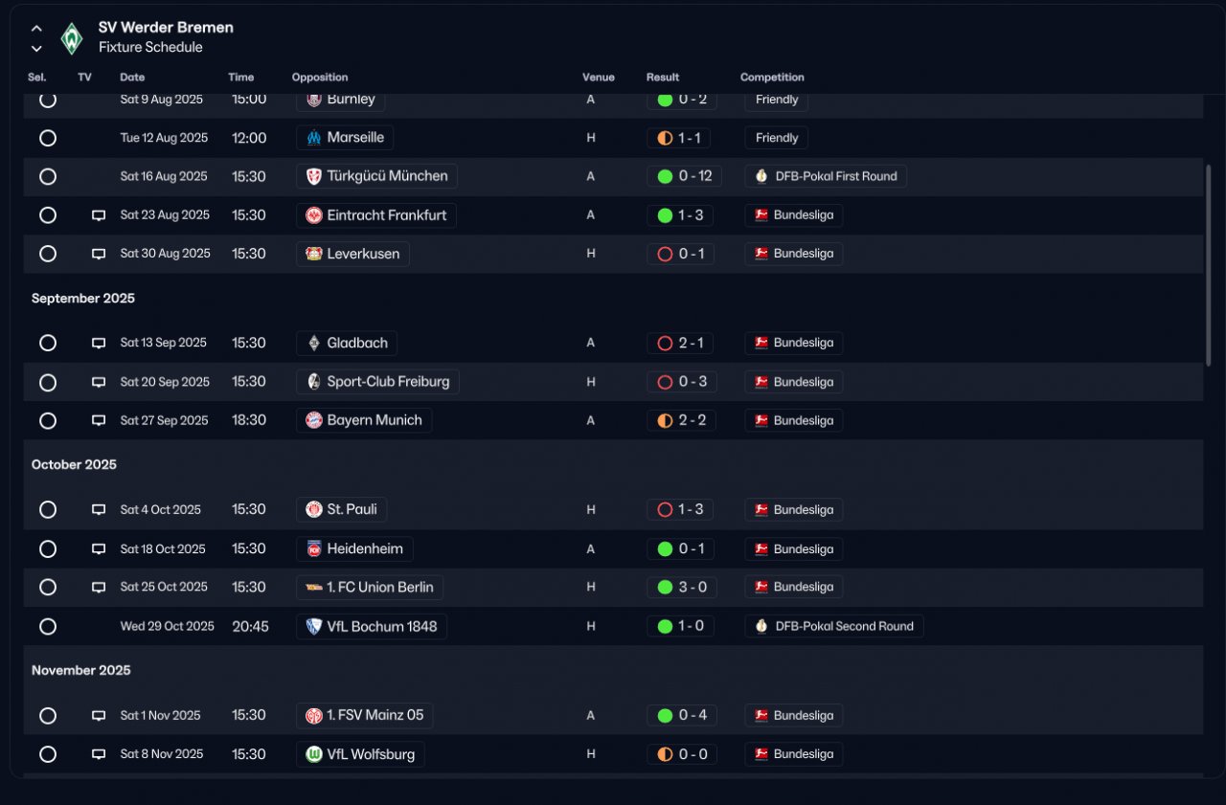Image resolution: width=1226 pixels, height=805 pixels.
Task: Sort by the Opposition column header
Action: coord(320,78)
